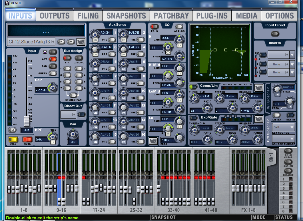Click the HPF frequency knob
Viewport: 303px width, 221px height.
(x=52, y=136)
